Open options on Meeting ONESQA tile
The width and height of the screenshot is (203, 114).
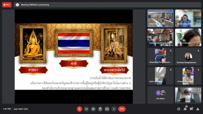click(171, 13)
